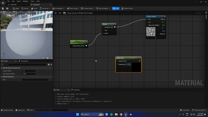Open the Clean Graph dropdown
The width and height of the screenshot is (208, 117).
pyautogui.click(x=73, y=8)
